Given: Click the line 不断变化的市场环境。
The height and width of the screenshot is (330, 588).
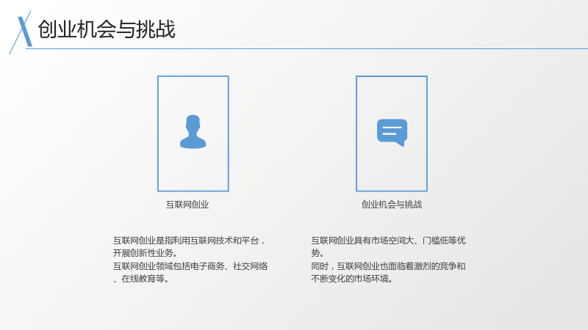Looking at the screenshot, I should coord(352,279).
